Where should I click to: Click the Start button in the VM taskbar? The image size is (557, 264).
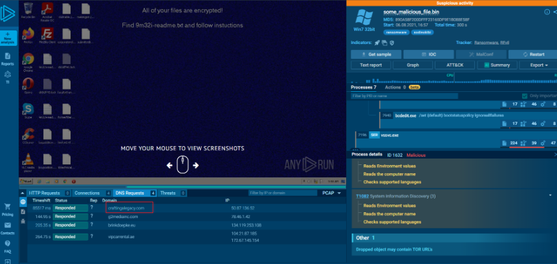27,181
